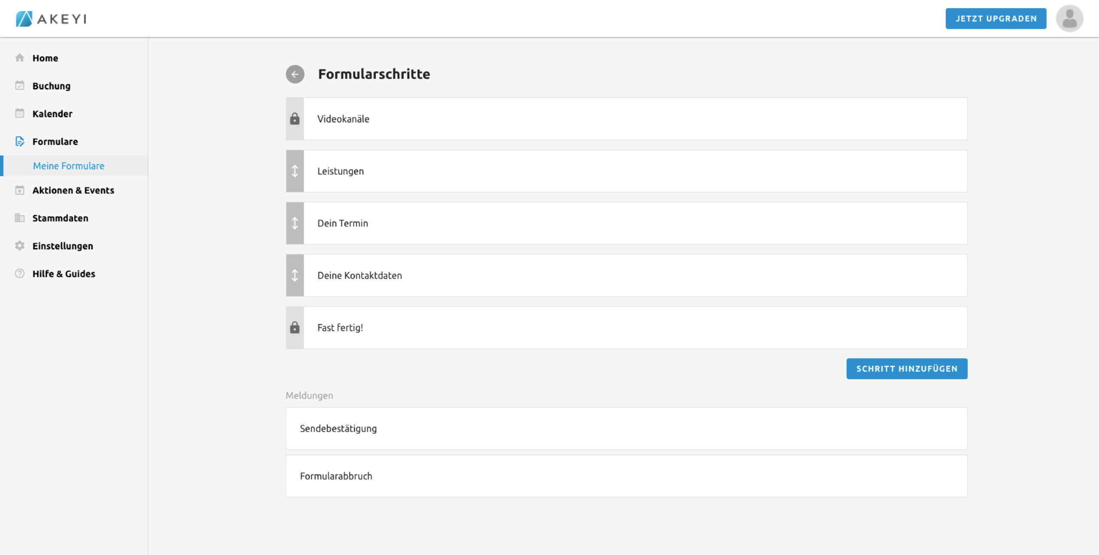Select Meine Formulare submenu item
The height and width of the screenshot is (555, 1099).
[69, 166]
